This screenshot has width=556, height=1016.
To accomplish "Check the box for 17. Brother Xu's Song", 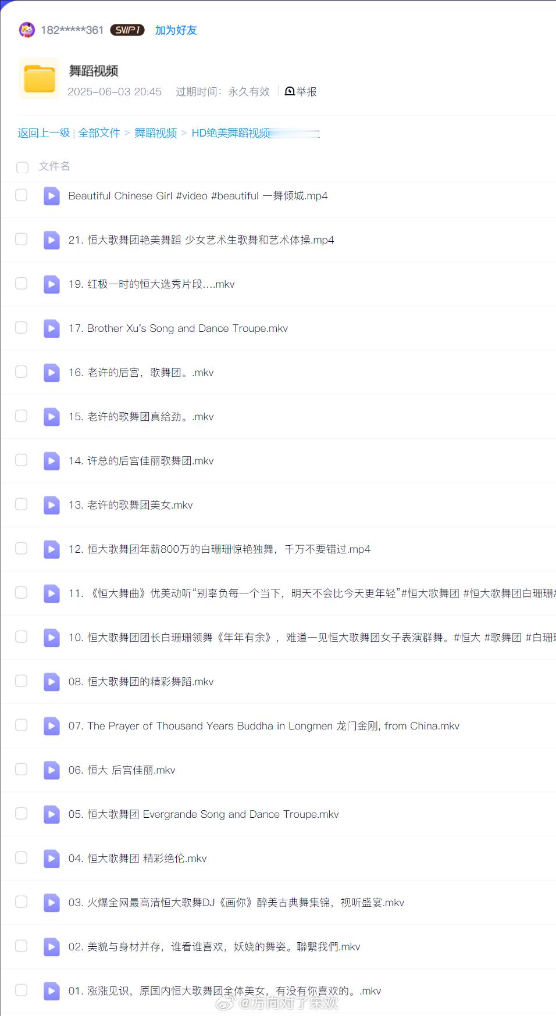I will coord(22,327).
